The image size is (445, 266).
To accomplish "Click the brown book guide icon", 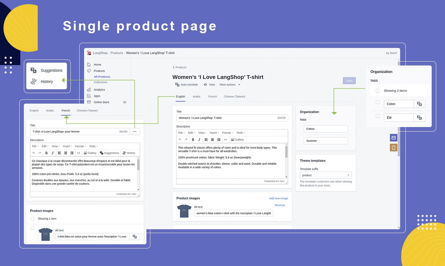I will coord(393,148).
